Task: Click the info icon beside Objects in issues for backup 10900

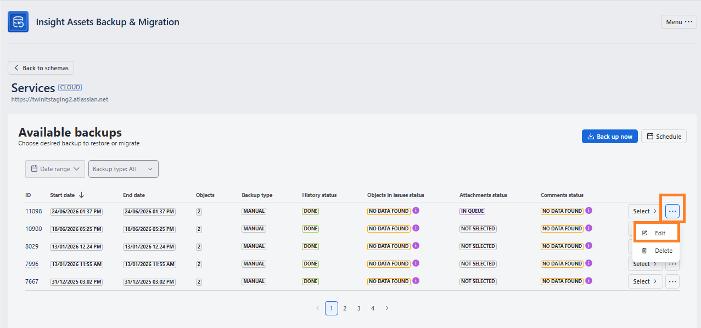Action: point(416,228)
